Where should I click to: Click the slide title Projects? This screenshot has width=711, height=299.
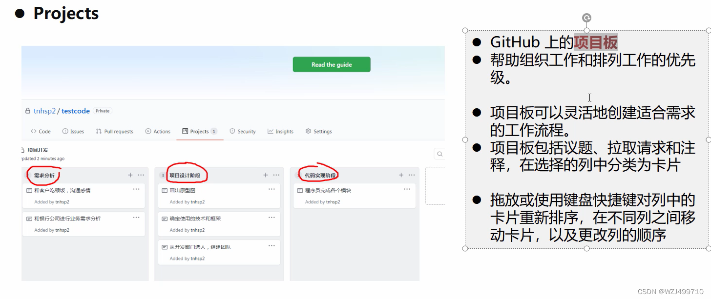coord(66,13)
